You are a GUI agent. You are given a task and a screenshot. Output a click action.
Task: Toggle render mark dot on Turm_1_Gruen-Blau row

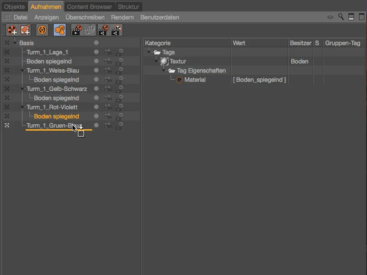coord(96,125)
